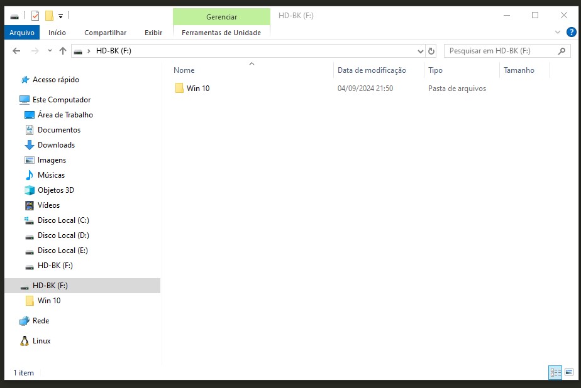Viewport: 581px width, 388px height.
Task: Switch to large icons view in status bar
Action: [x=569, y=372]
